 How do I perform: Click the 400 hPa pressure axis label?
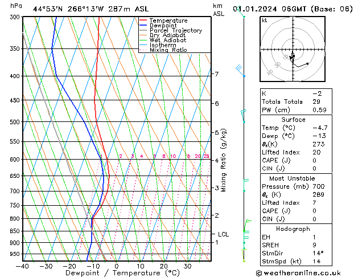click(16, 76)
